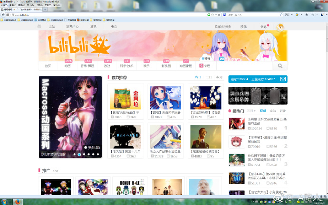328x205 pixels.
Task: Select the third carousel slide dot
Action: (x=84, y=155)
